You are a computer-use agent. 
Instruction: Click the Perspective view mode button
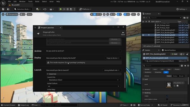point(12,14)
